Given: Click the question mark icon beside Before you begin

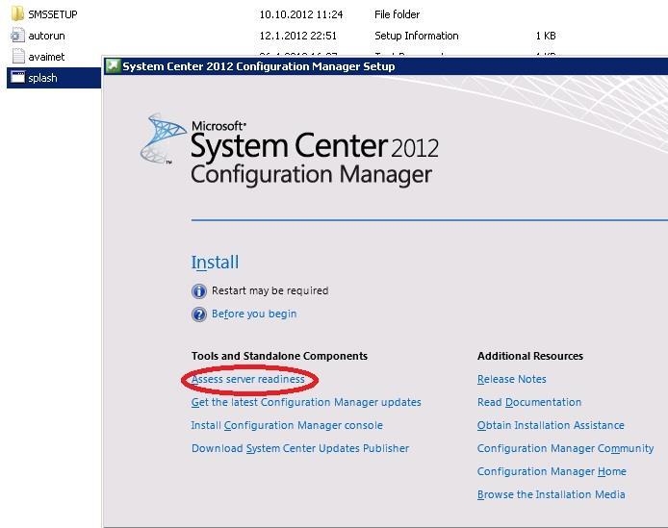Looking at the screenshot, I should tap(199, 314).
